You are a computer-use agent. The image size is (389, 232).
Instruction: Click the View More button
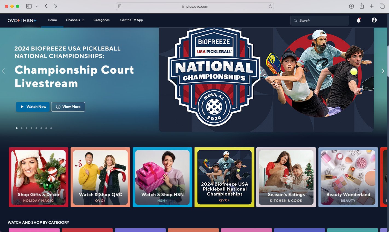pyautogui.click(x=68, y=107)
